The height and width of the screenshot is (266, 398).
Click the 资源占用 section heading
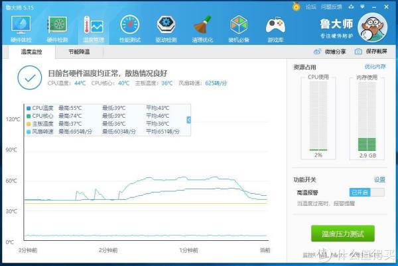(304, 67)
